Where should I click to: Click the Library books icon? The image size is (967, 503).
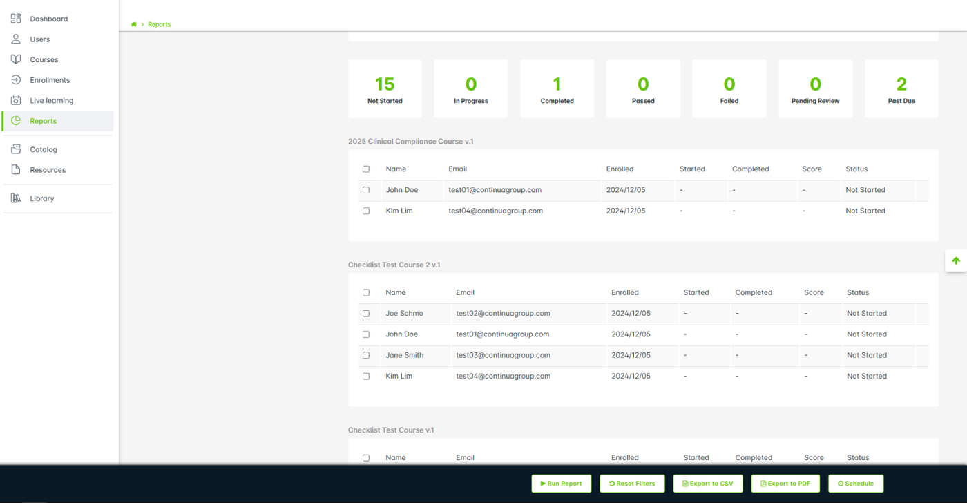pos(16,198)
